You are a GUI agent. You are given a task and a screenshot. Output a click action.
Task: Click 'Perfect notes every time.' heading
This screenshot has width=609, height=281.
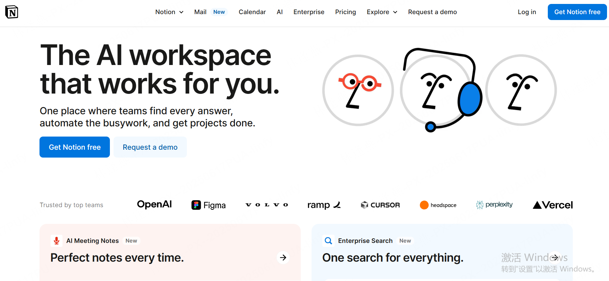pos(117,258)
